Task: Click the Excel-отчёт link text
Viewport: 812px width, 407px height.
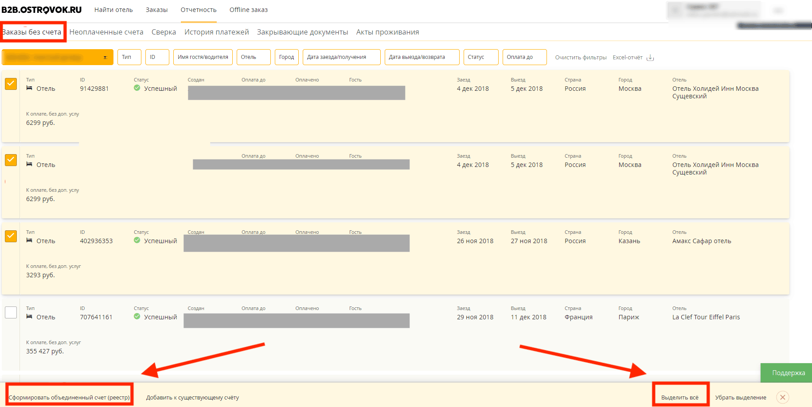Action: (628, 58)
